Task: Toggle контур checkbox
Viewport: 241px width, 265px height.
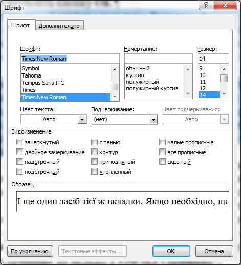Action: 94,152
